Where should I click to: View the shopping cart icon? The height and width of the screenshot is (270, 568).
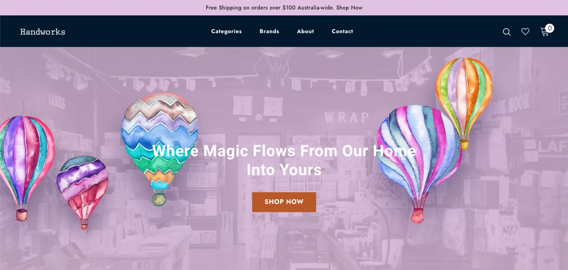(544, 32)
